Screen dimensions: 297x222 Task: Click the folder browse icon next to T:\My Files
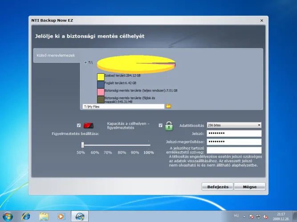coord(168,106)
